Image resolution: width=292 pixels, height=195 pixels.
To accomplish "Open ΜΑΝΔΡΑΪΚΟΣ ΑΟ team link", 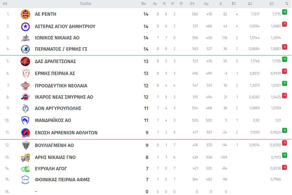I will [53, 120].
